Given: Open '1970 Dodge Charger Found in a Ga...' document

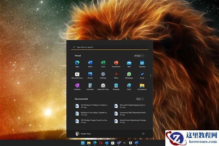Looking at the screenshot, I should (x=92, y=121).
